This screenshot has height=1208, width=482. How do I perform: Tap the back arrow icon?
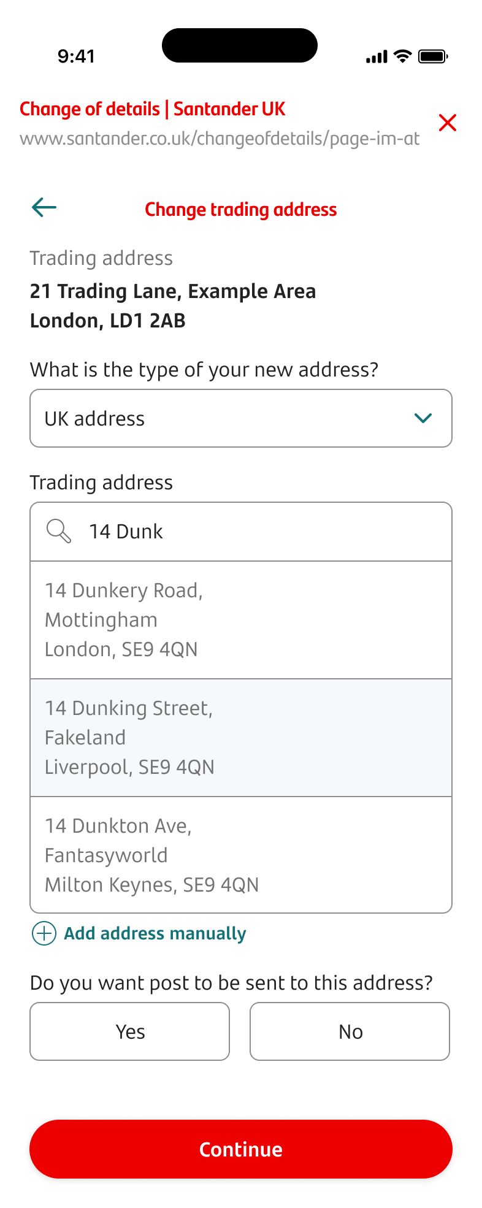point(44,207)
